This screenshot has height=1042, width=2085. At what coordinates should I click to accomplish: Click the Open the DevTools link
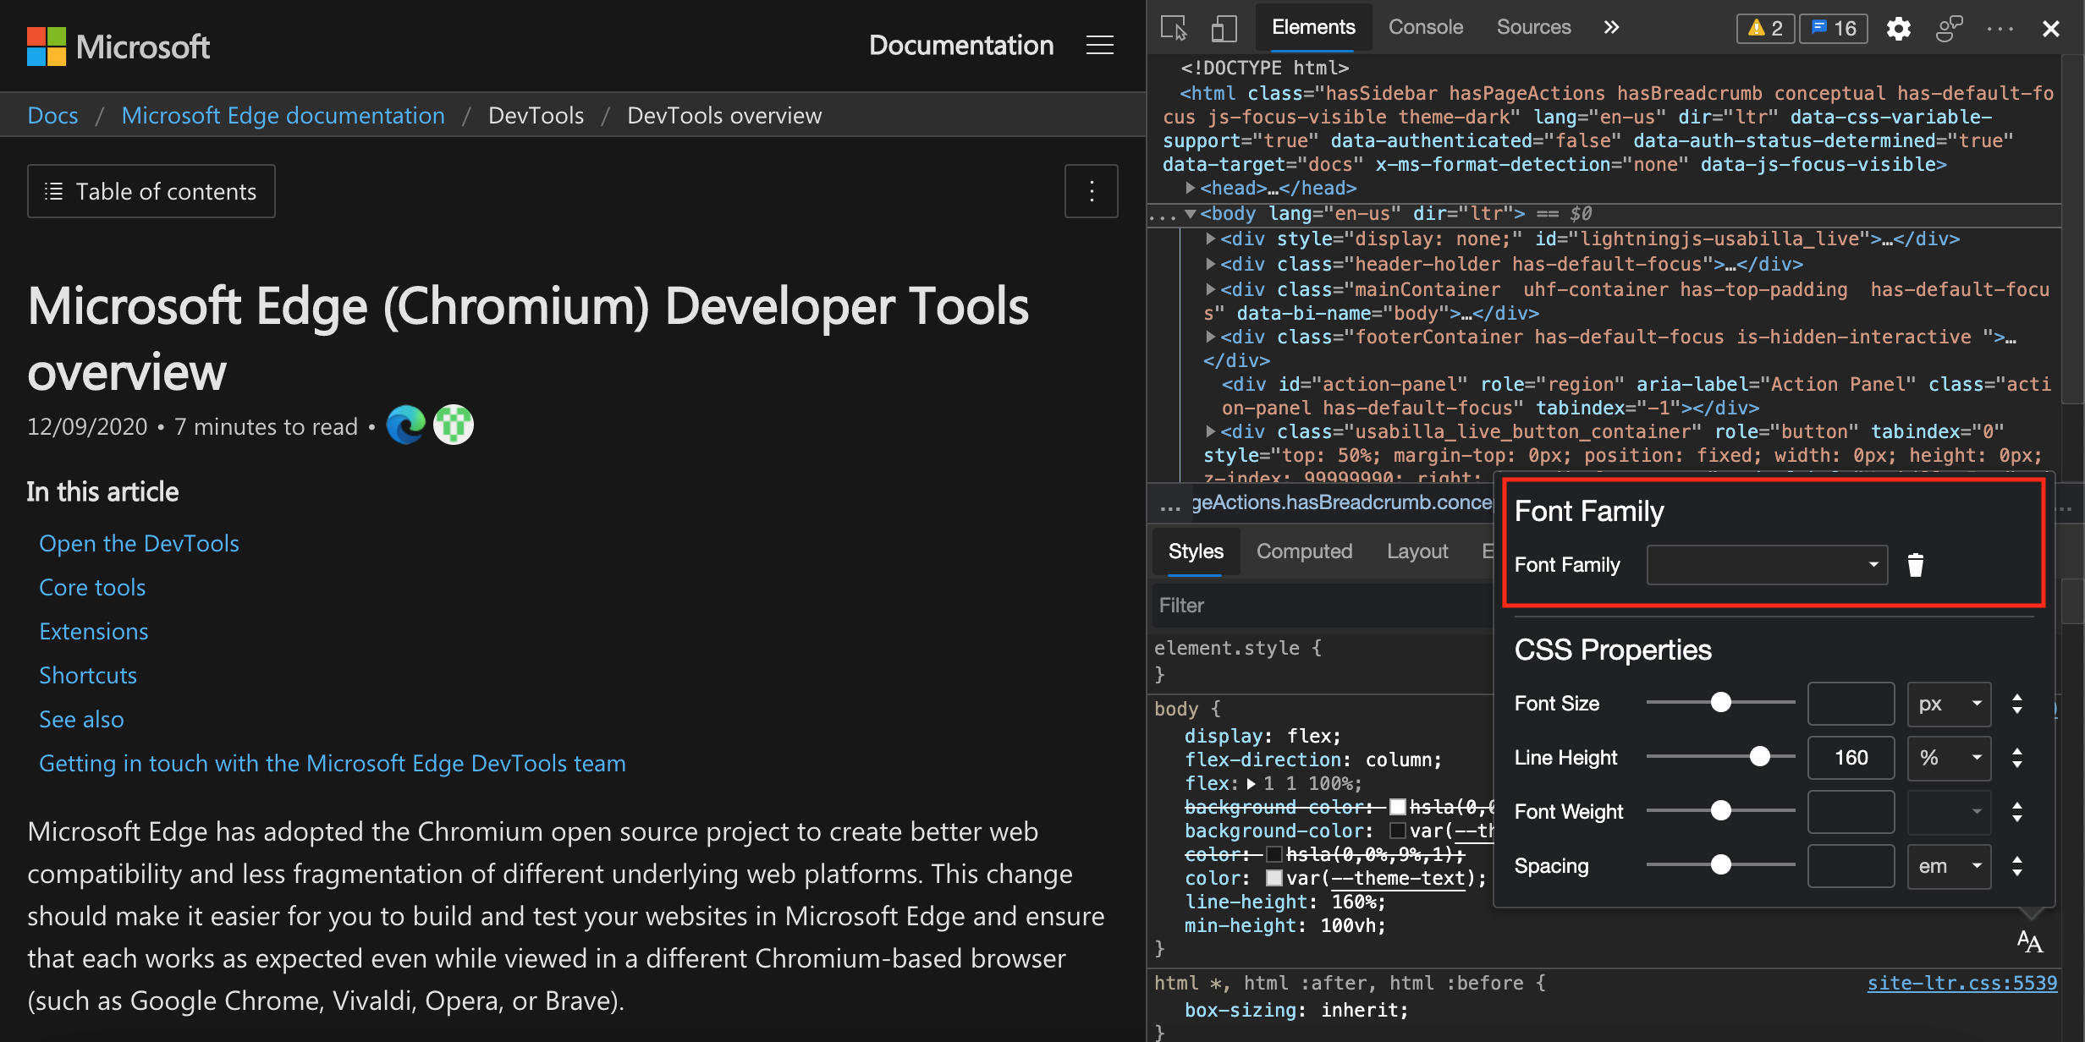click(x=140, y=542)
